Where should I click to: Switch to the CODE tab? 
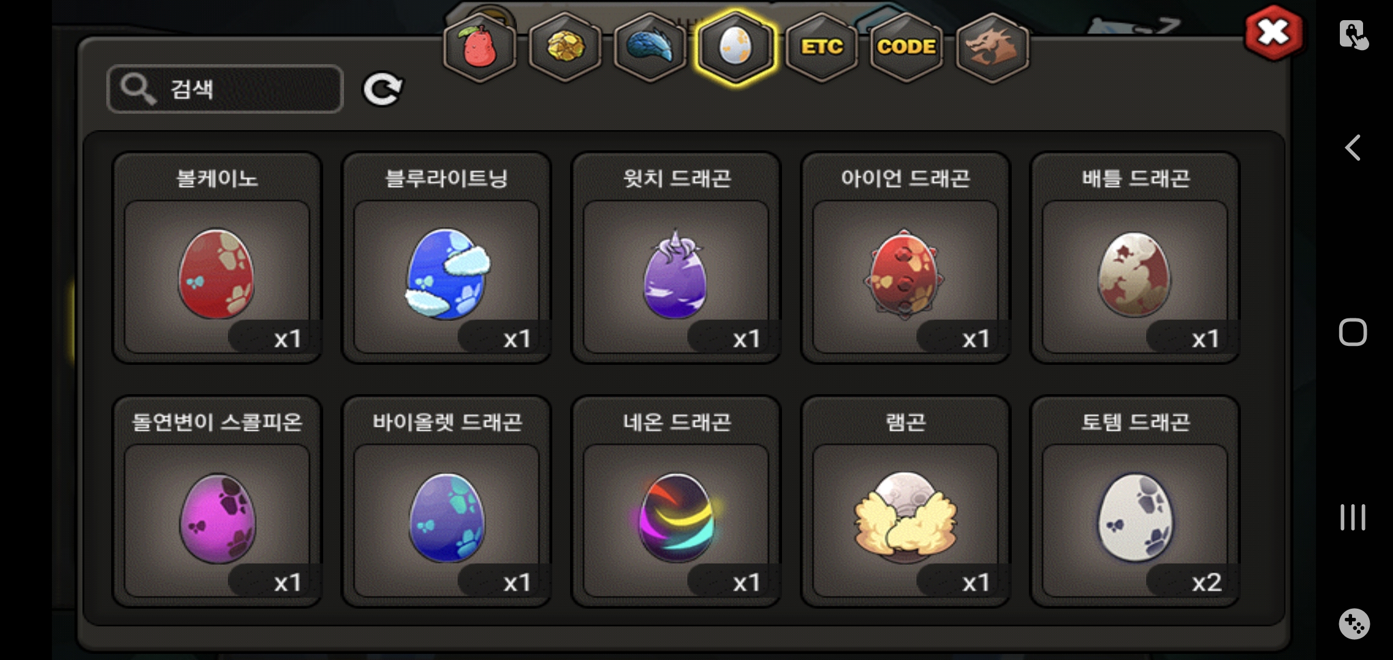[907, 47]
